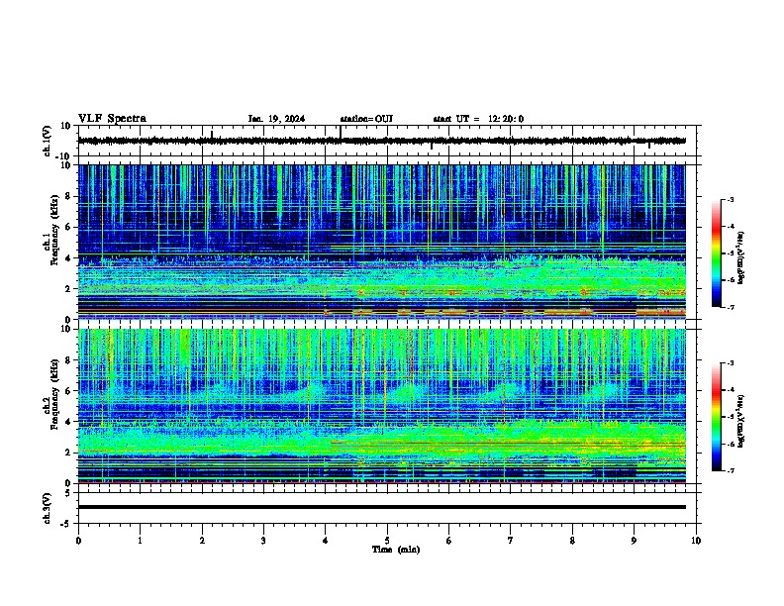
Task: Click tick label '7' on Time axis
Action: click(x=511, y=541)
